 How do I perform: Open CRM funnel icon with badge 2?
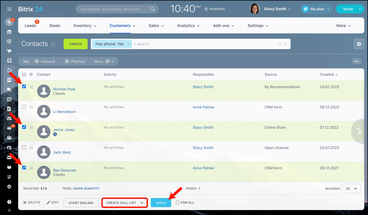click(9, 22)
